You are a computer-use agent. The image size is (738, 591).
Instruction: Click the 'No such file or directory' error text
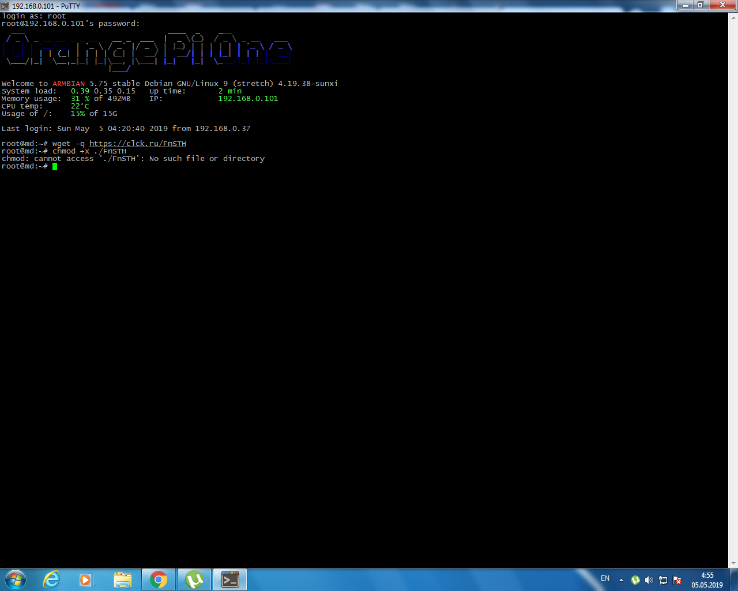click(x=207, y=159)
